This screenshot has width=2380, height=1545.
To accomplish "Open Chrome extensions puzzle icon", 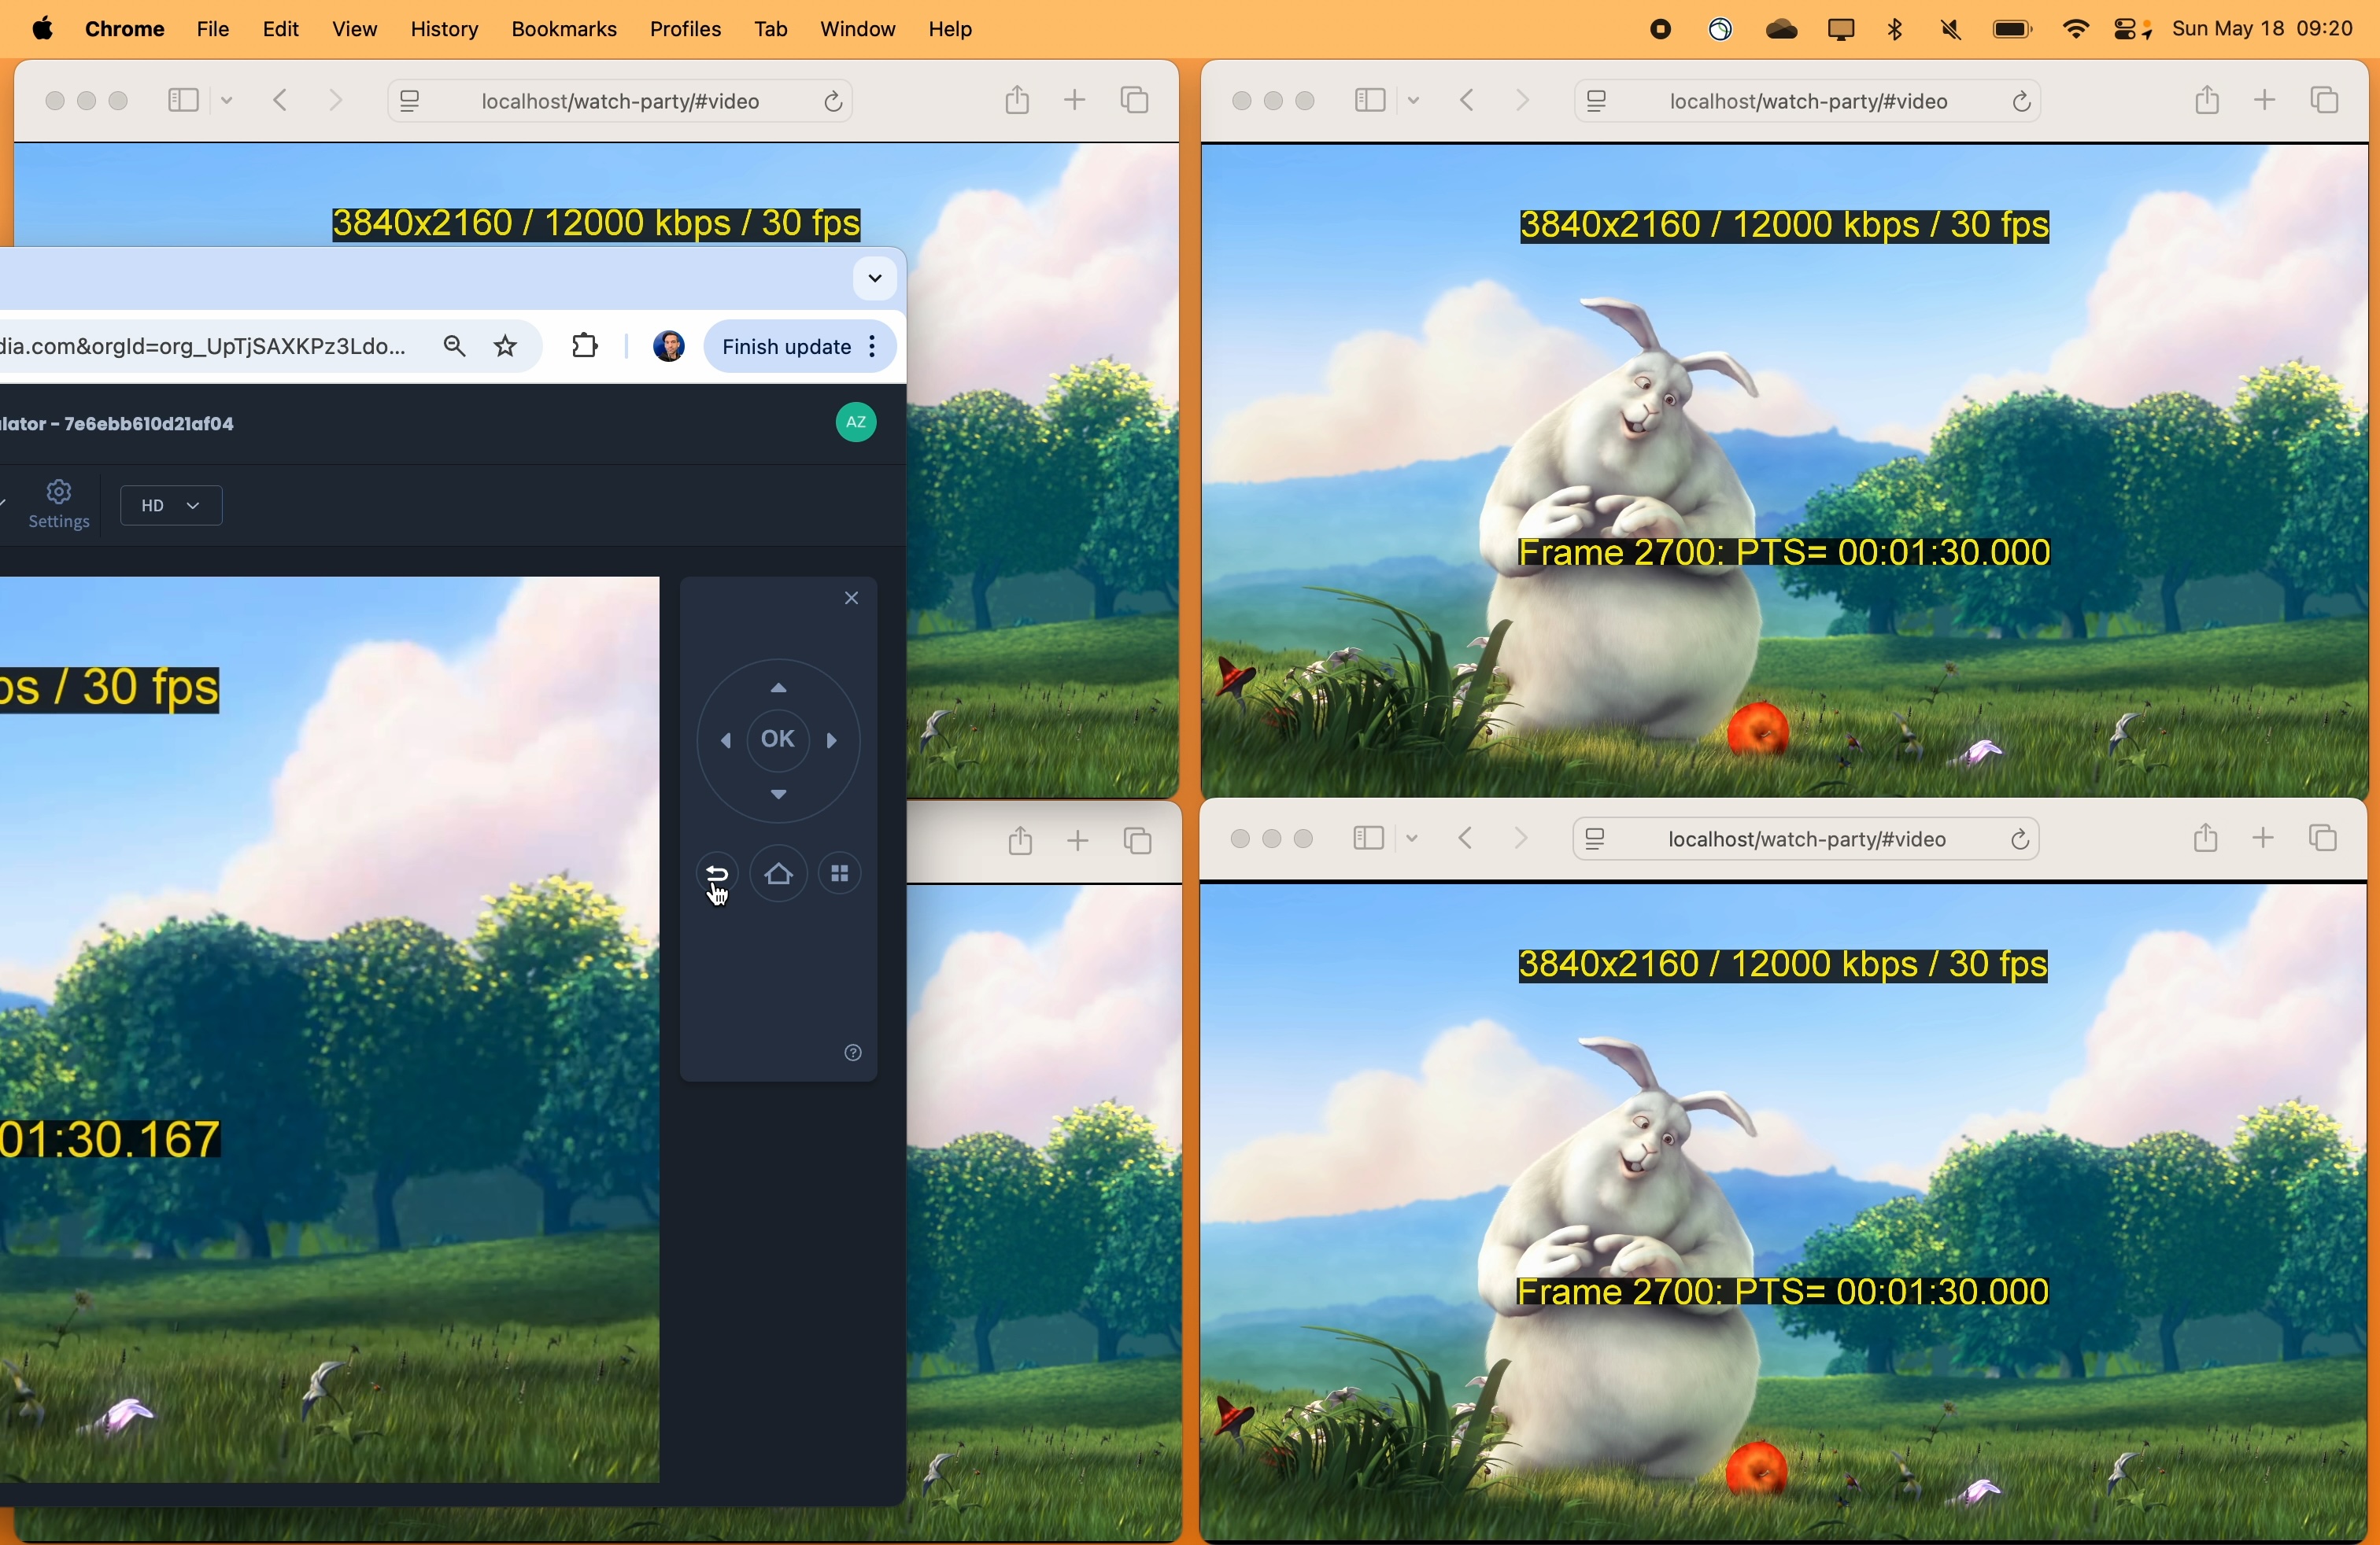I will pos(585,347).
